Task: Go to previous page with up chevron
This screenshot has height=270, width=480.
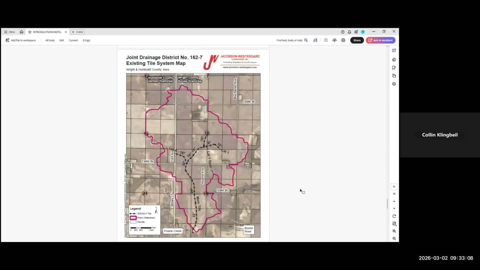Action: coord(394,201)
